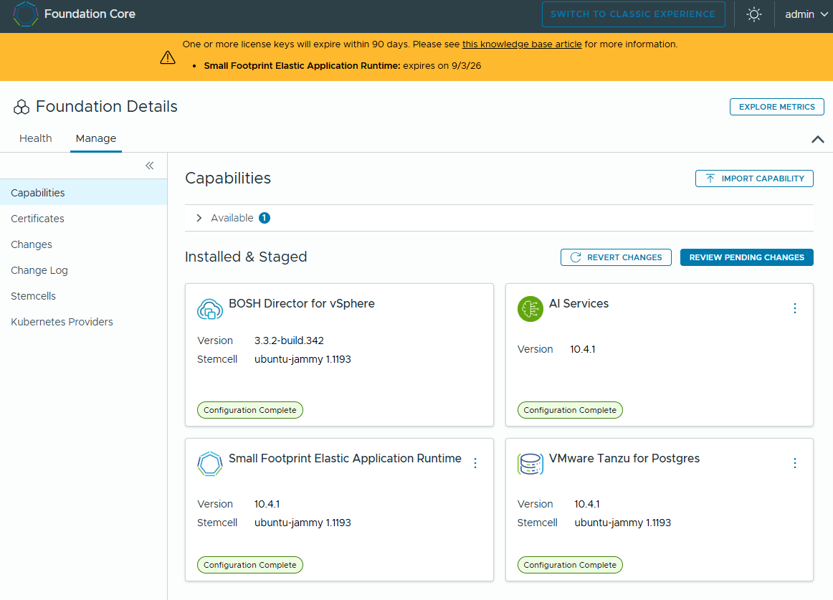Click the Foundation Core product name
Viewport: 833px width, 600px height.
90,14
